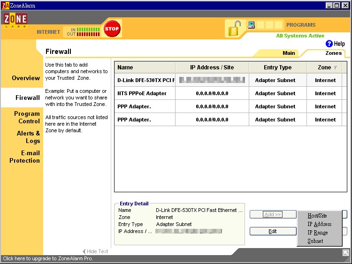Viewport: 352px width, 264px height.
Task: Open the Program Control panel
Action: [27, 117]
